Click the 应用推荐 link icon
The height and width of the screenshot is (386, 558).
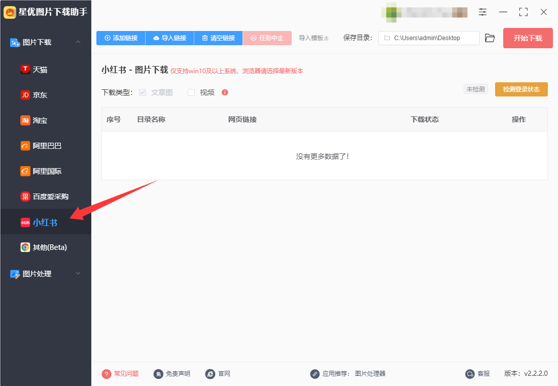315,374
